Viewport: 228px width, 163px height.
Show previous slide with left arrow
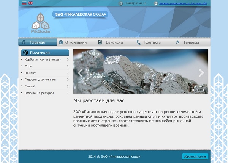[x=80, y=73]
